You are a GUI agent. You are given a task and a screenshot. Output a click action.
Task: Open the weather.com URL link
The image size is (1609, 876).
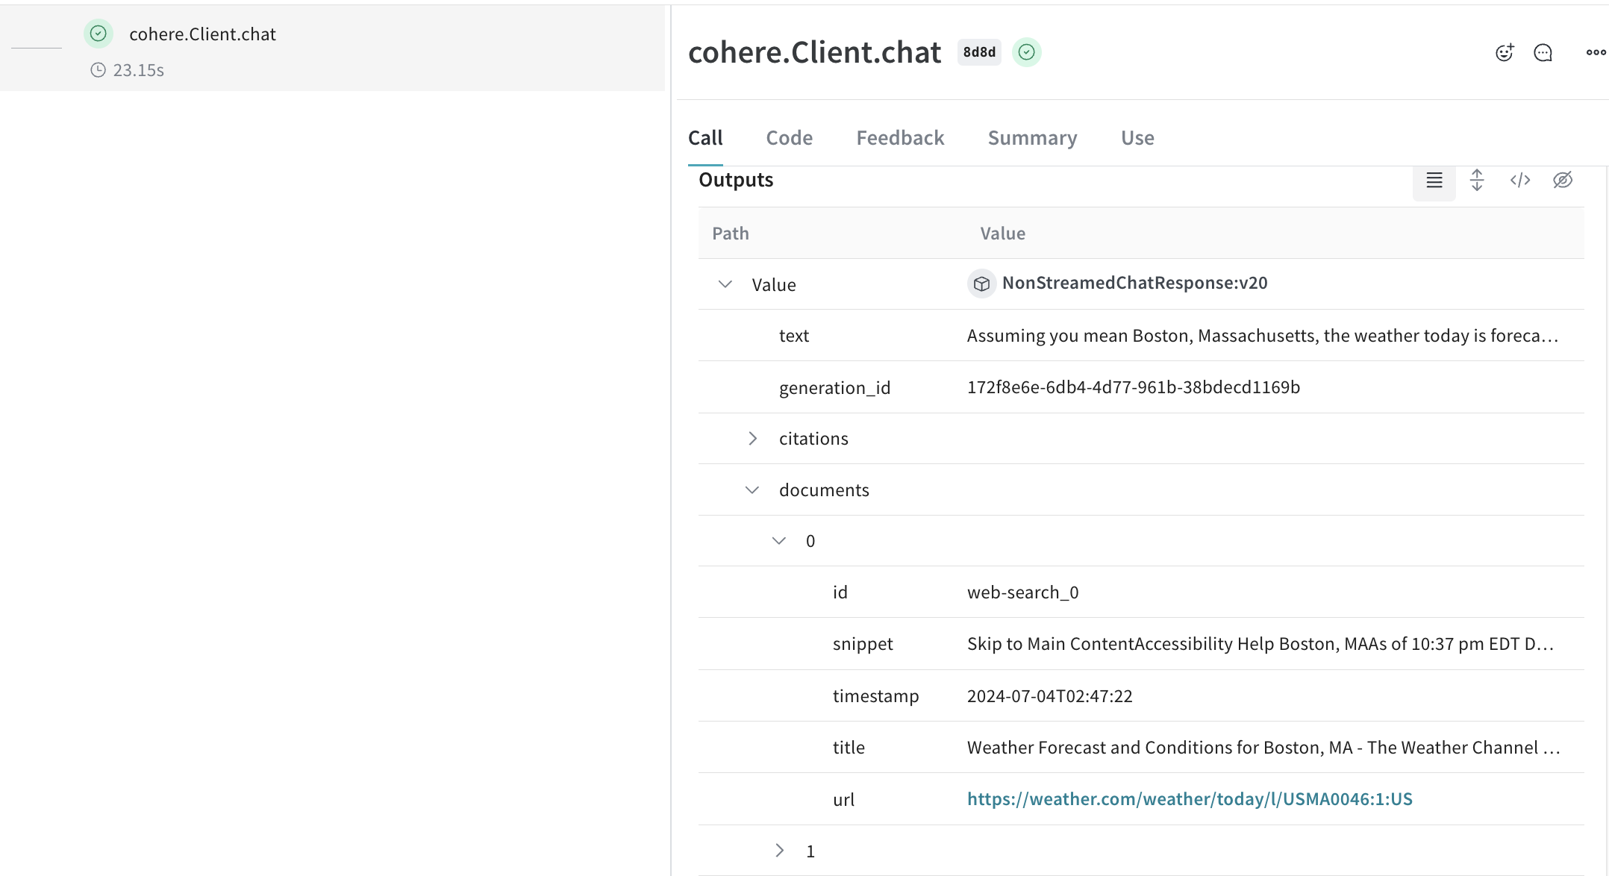click(x=1190, y=799)
